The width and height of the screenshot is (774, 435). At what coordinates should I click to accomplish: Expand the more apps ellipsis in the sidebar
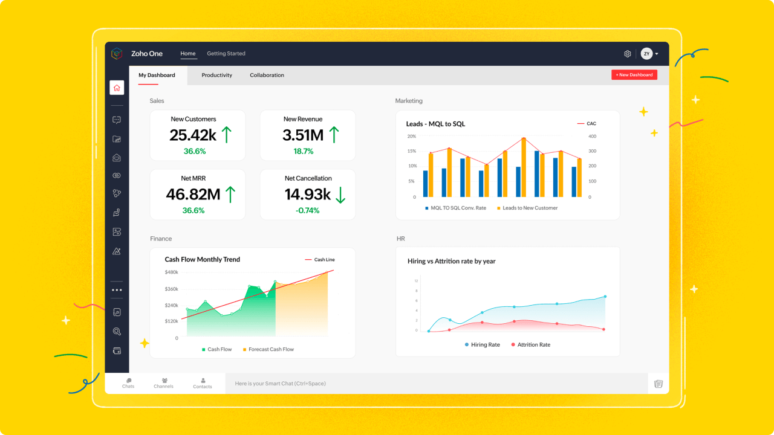pyautogui.click(x=117, y=289)
